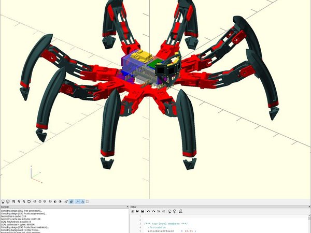
Task: Save the file using the editor floppy icon
Action: [143, 211]
